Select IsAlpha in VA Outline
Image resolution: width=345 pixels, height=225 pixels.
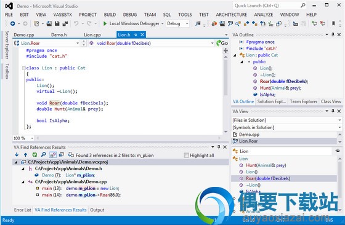(267, 95)
